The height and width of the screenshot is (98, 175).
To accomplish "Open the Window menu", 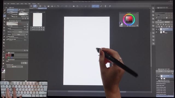I will tap(34, 4).
